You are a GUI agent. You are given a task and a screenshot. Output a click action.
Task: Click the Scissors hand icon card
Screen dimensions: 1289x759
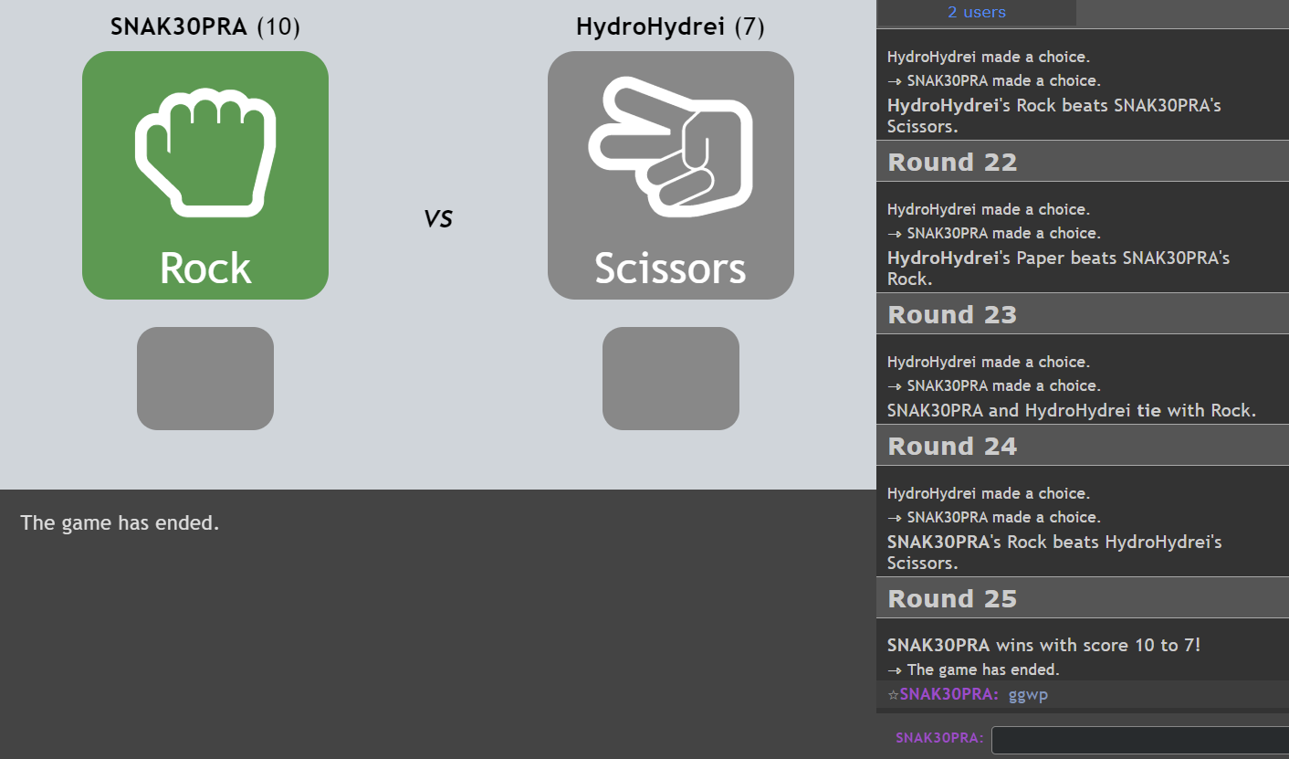[x=671, y=175]
